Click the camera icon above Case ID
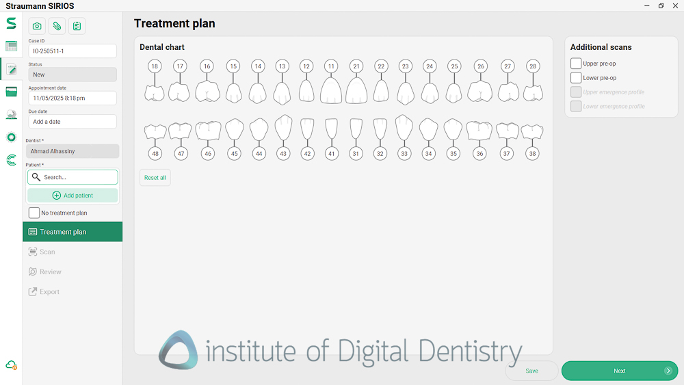 point(37,27)
